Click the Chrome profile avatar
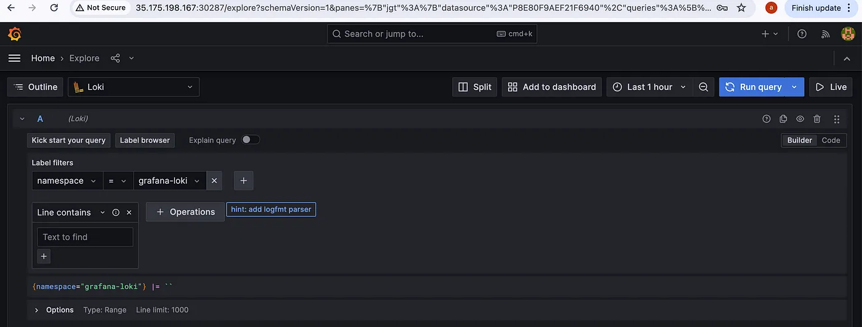862x327 pixels. (770, 8)
